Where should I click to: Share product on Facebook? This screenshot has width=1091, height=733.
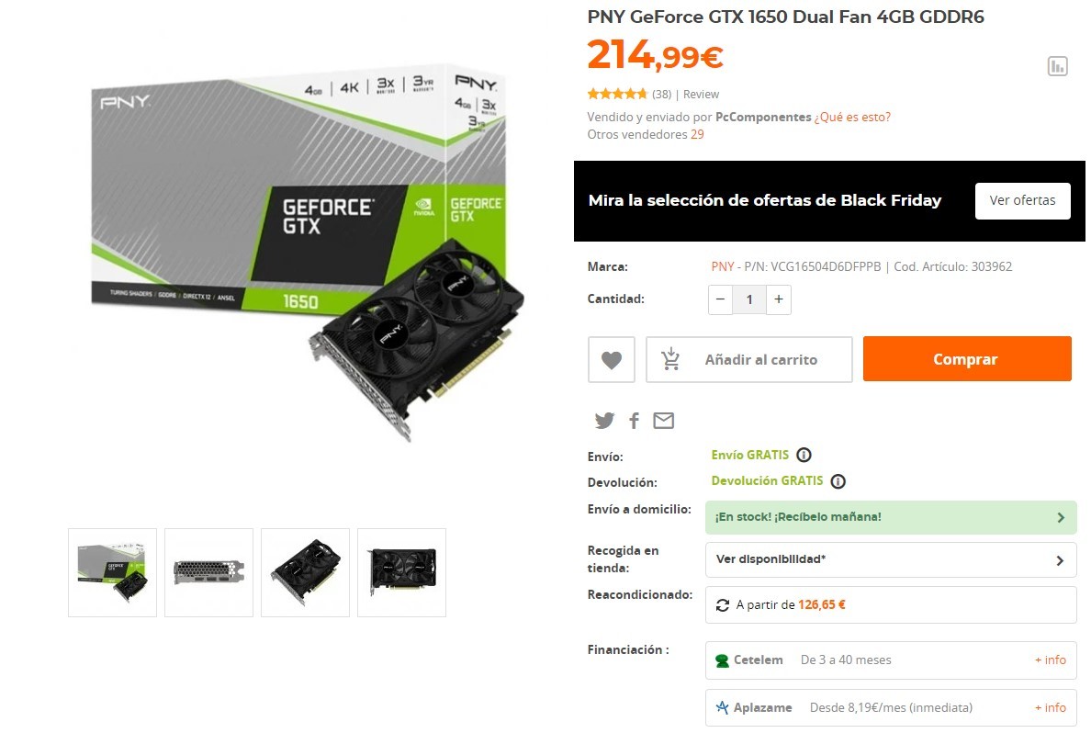coord(634,421)
